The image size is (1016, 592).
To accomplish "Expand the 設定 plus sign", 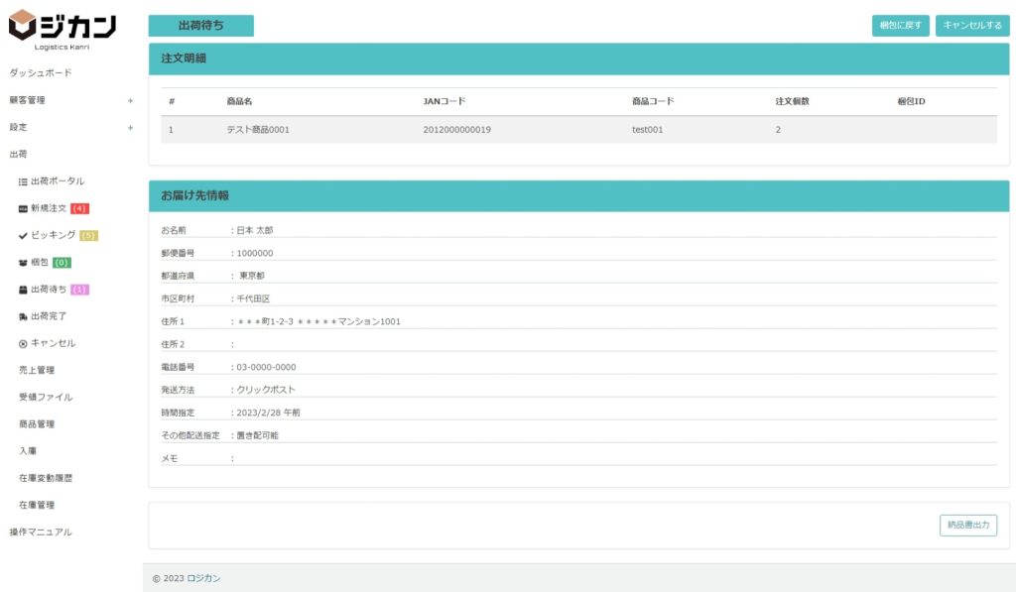I will click(x=130, y=128).
